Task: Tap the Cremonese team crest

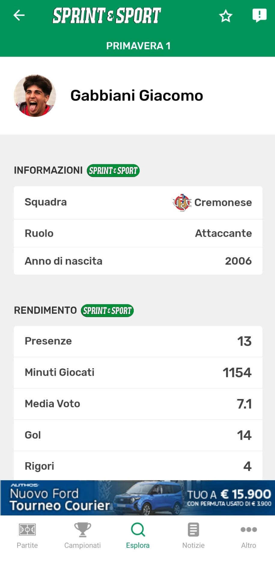Action: (182, 203)
